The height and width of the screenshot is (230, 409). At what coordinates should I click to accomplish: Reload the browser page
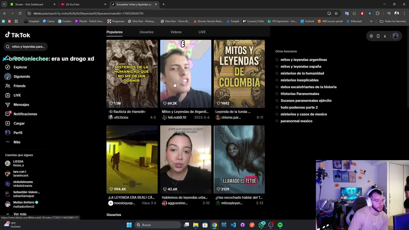tap(20, 13)
